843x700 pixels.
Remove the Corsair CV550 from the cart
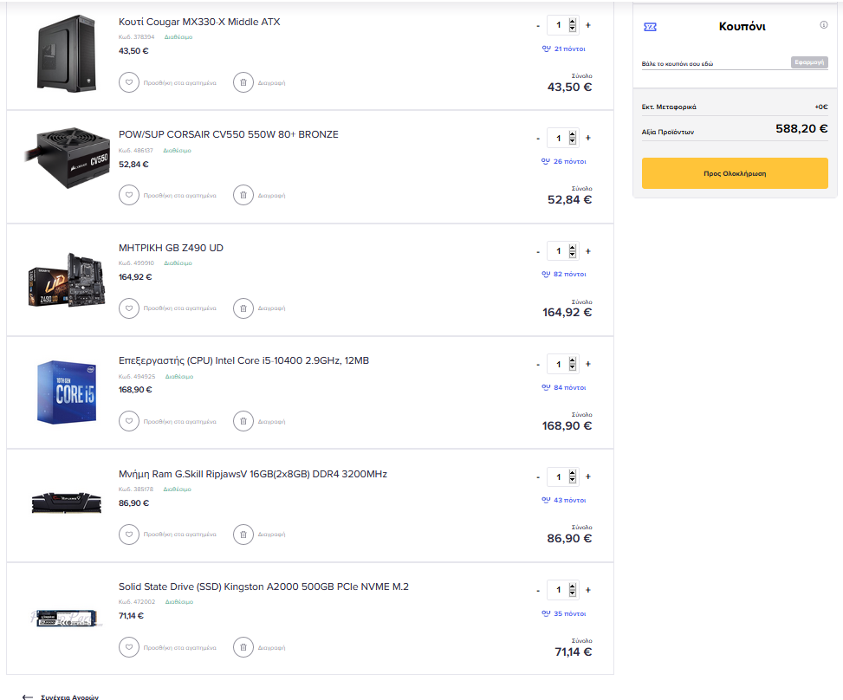coord(243,195)
